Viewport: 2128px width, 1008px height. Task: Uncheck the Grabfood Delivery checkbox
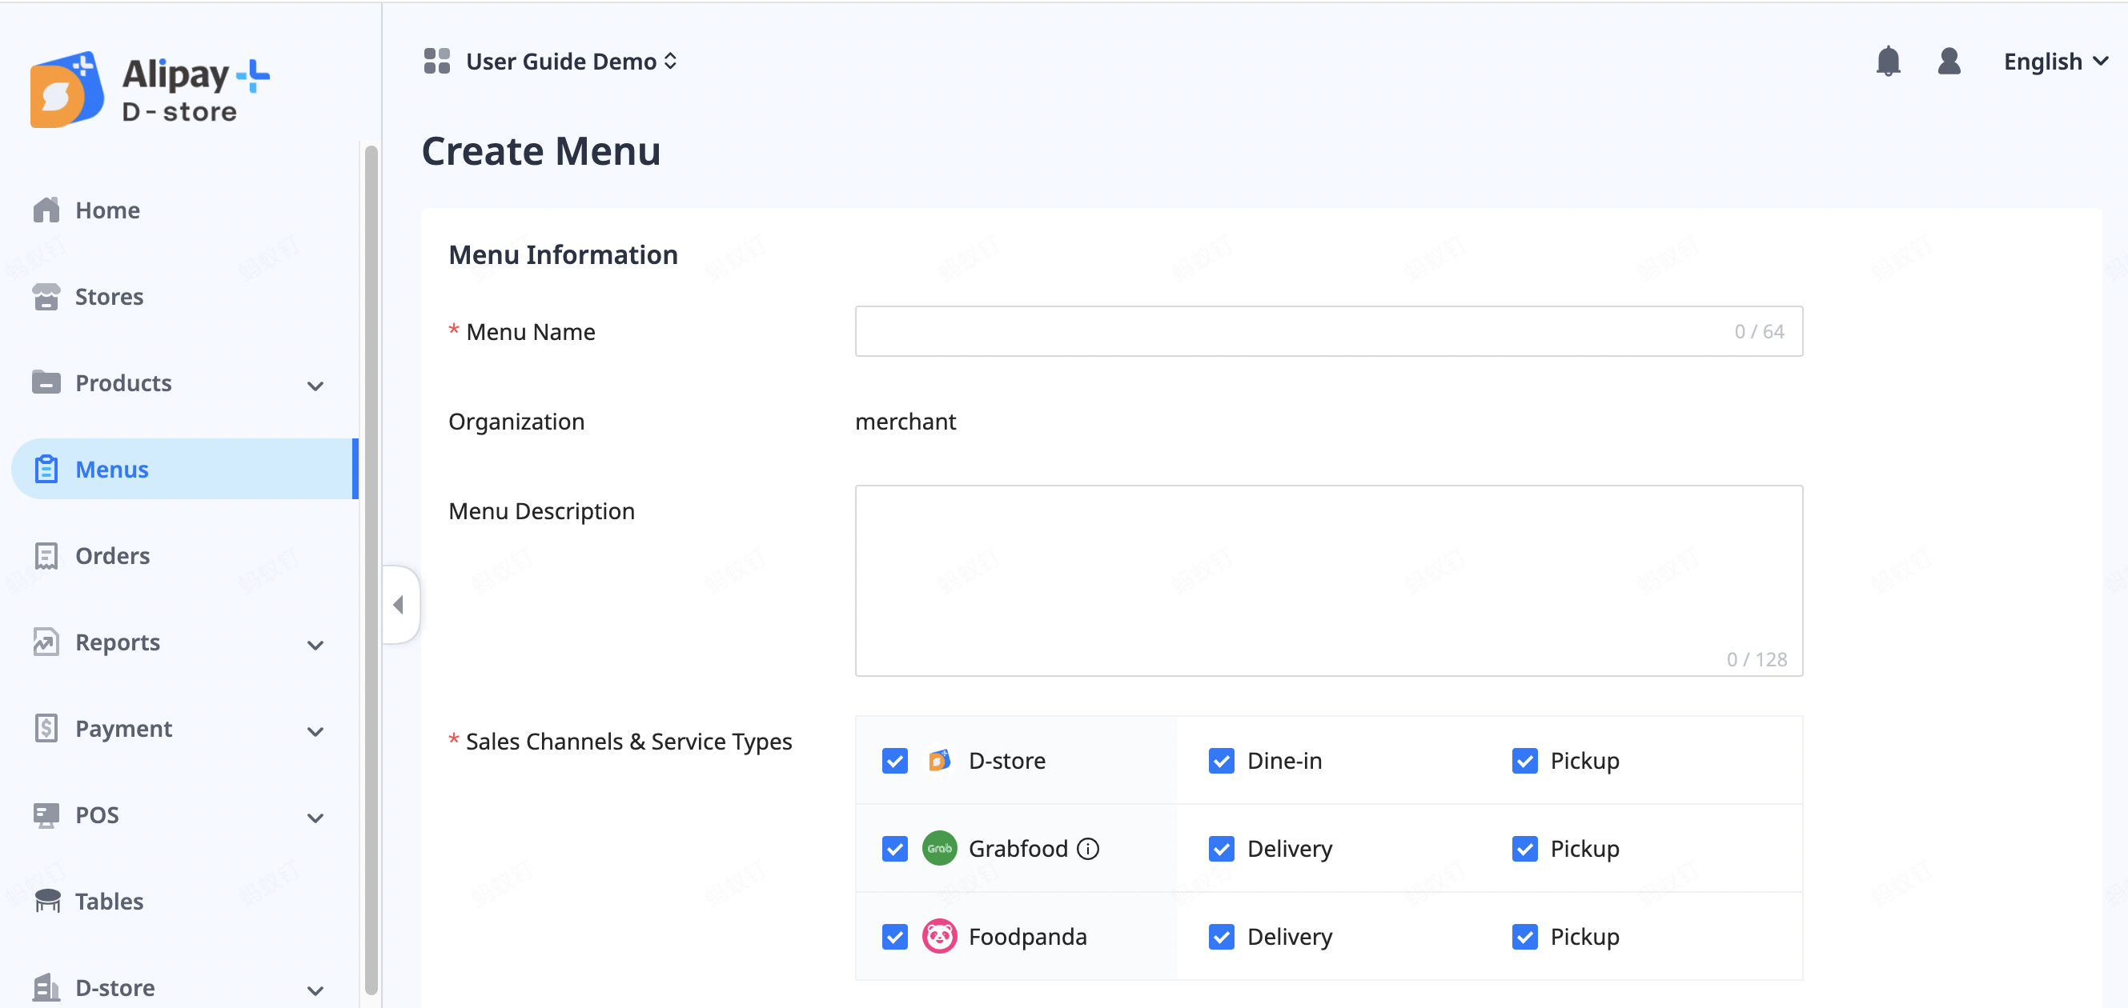pos(1220,849)
